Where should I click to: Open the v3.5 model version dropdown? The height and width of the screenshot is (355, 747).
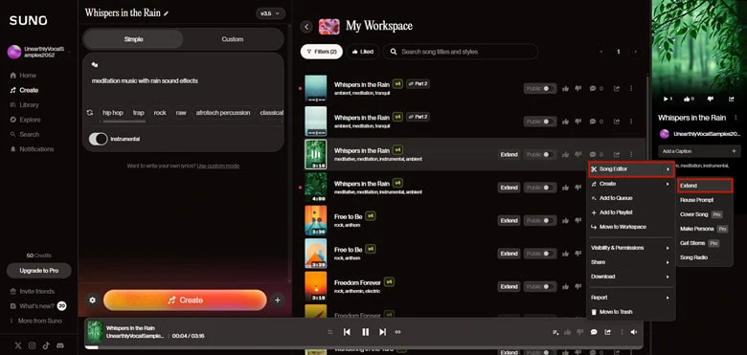point(271,13)
